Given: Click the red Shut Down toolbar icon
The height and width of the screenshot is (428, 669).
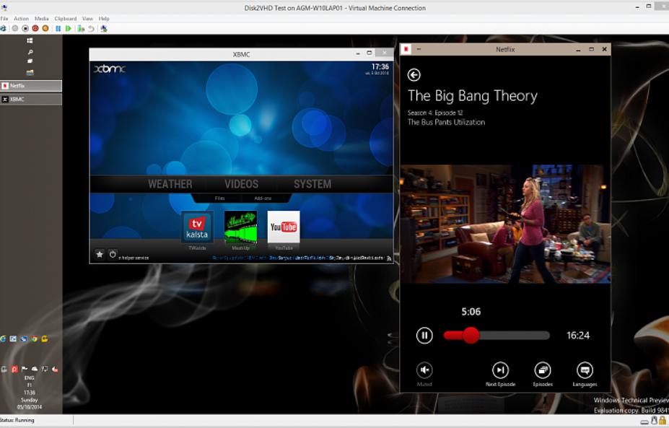Looking at the screenshot, I should point(35,28).
